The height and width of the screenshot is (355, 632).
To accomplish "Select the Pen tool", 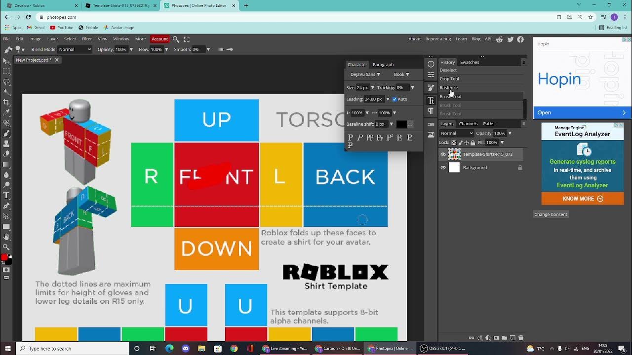I will pyautogui.click(x=6, y=206).
